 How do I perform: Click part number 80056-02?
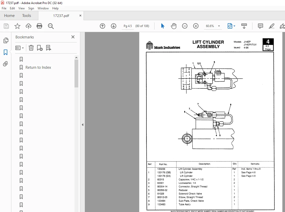[x=162, y=190]
